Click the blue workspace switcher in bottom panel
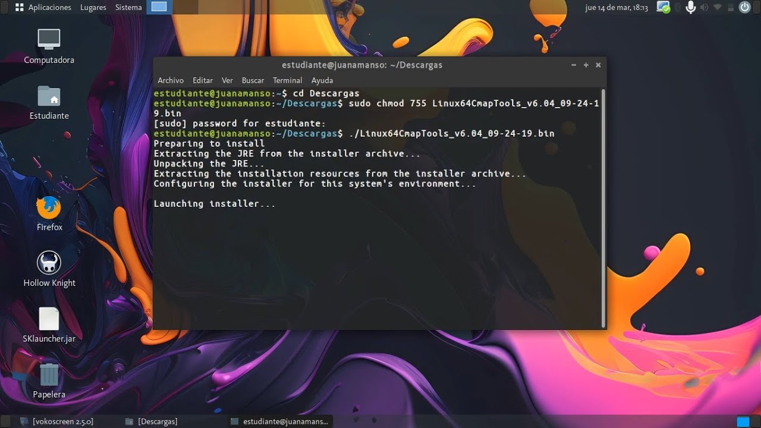 [x=743, y=421]
